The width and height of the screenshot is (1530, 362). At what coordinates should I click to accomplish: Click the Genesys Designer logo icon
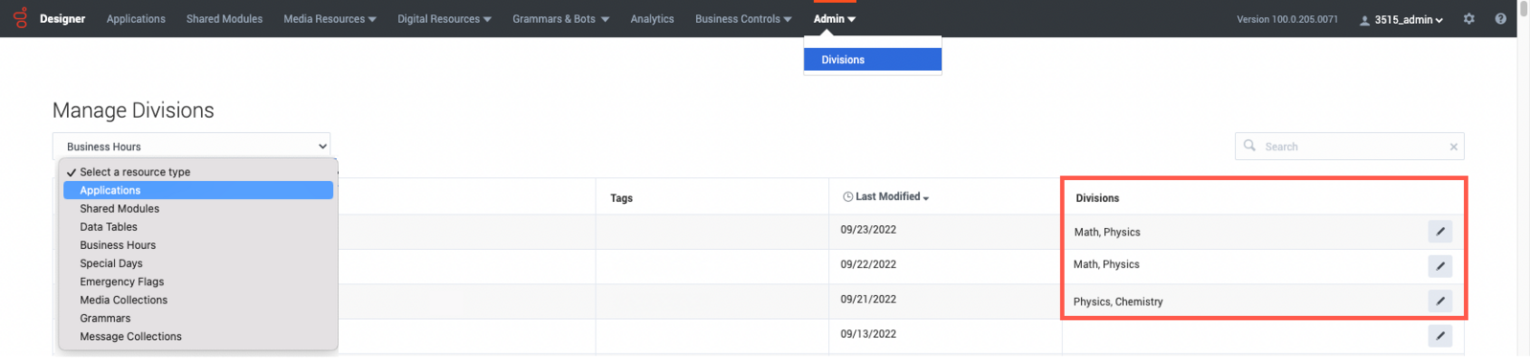tap(20, 17)
